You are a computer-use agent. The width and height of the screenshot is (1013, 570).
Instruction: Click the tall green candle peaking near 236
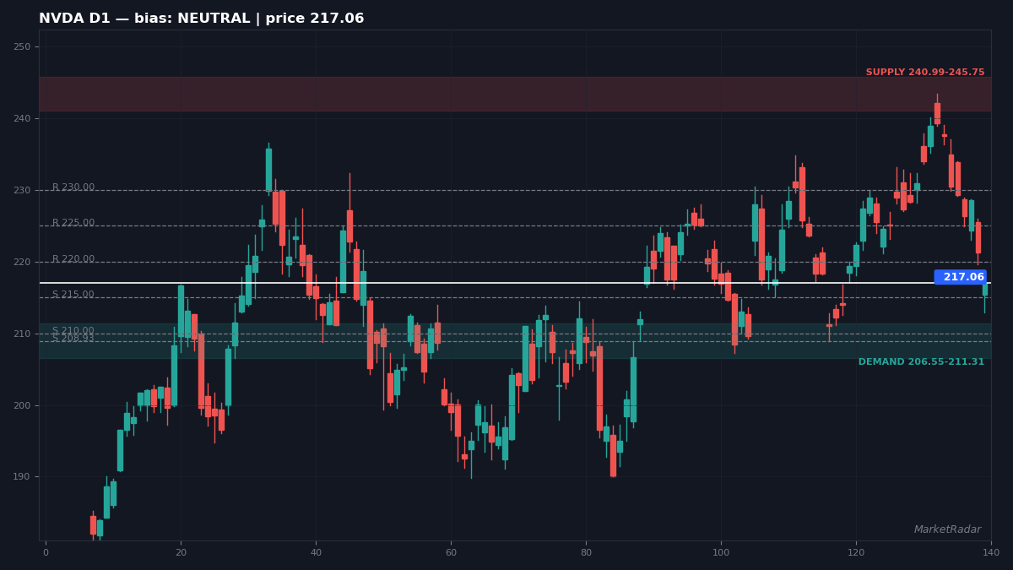tap(268, 170)
